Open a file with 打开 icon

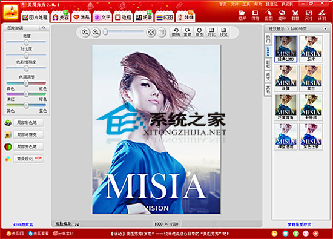click(242, 15)
